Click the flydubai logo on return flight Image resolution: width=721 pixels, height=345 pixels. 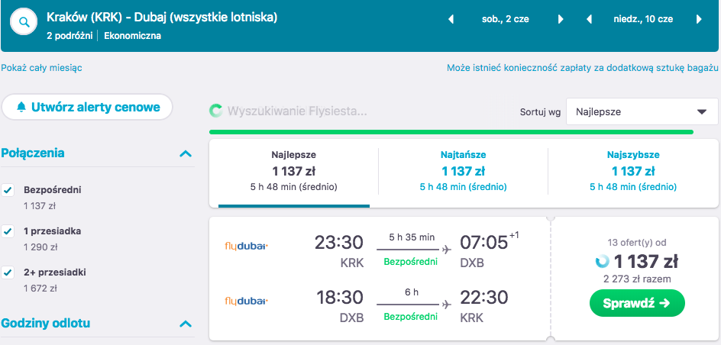[246, 301]
